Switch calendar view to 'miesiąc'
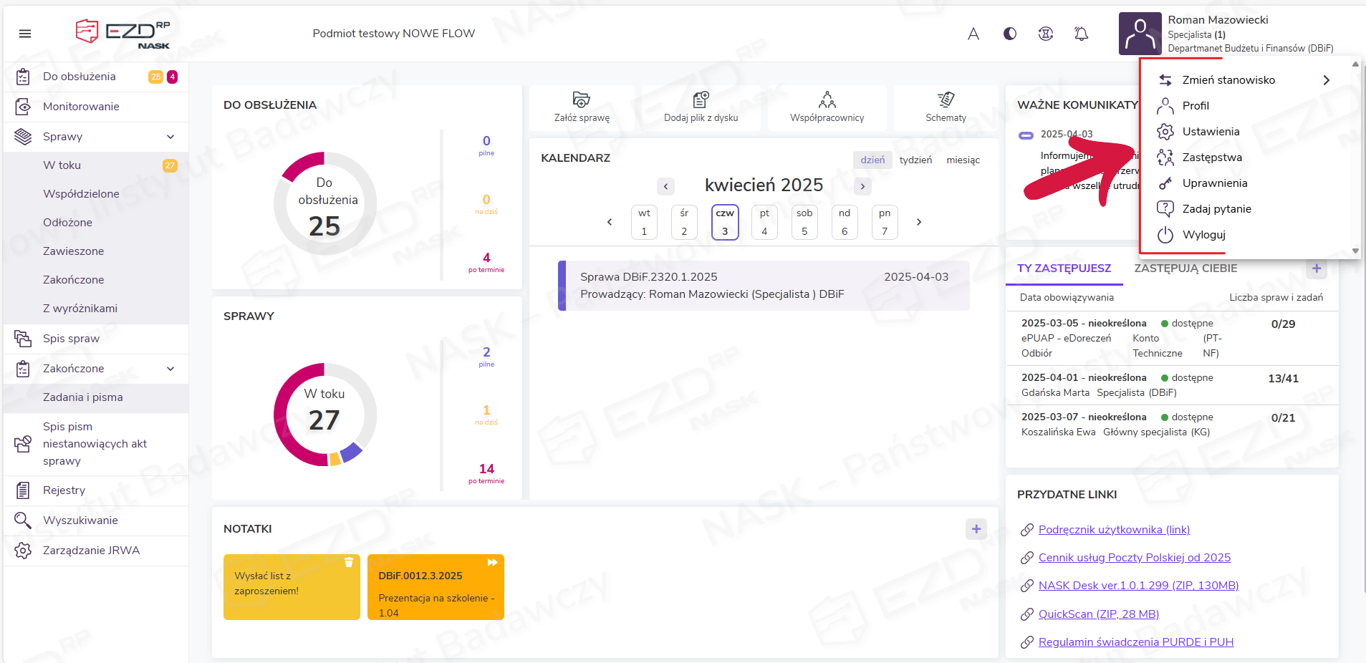Screen dimensions: 1366x663 pyautogui.click(x=963, y=160)
